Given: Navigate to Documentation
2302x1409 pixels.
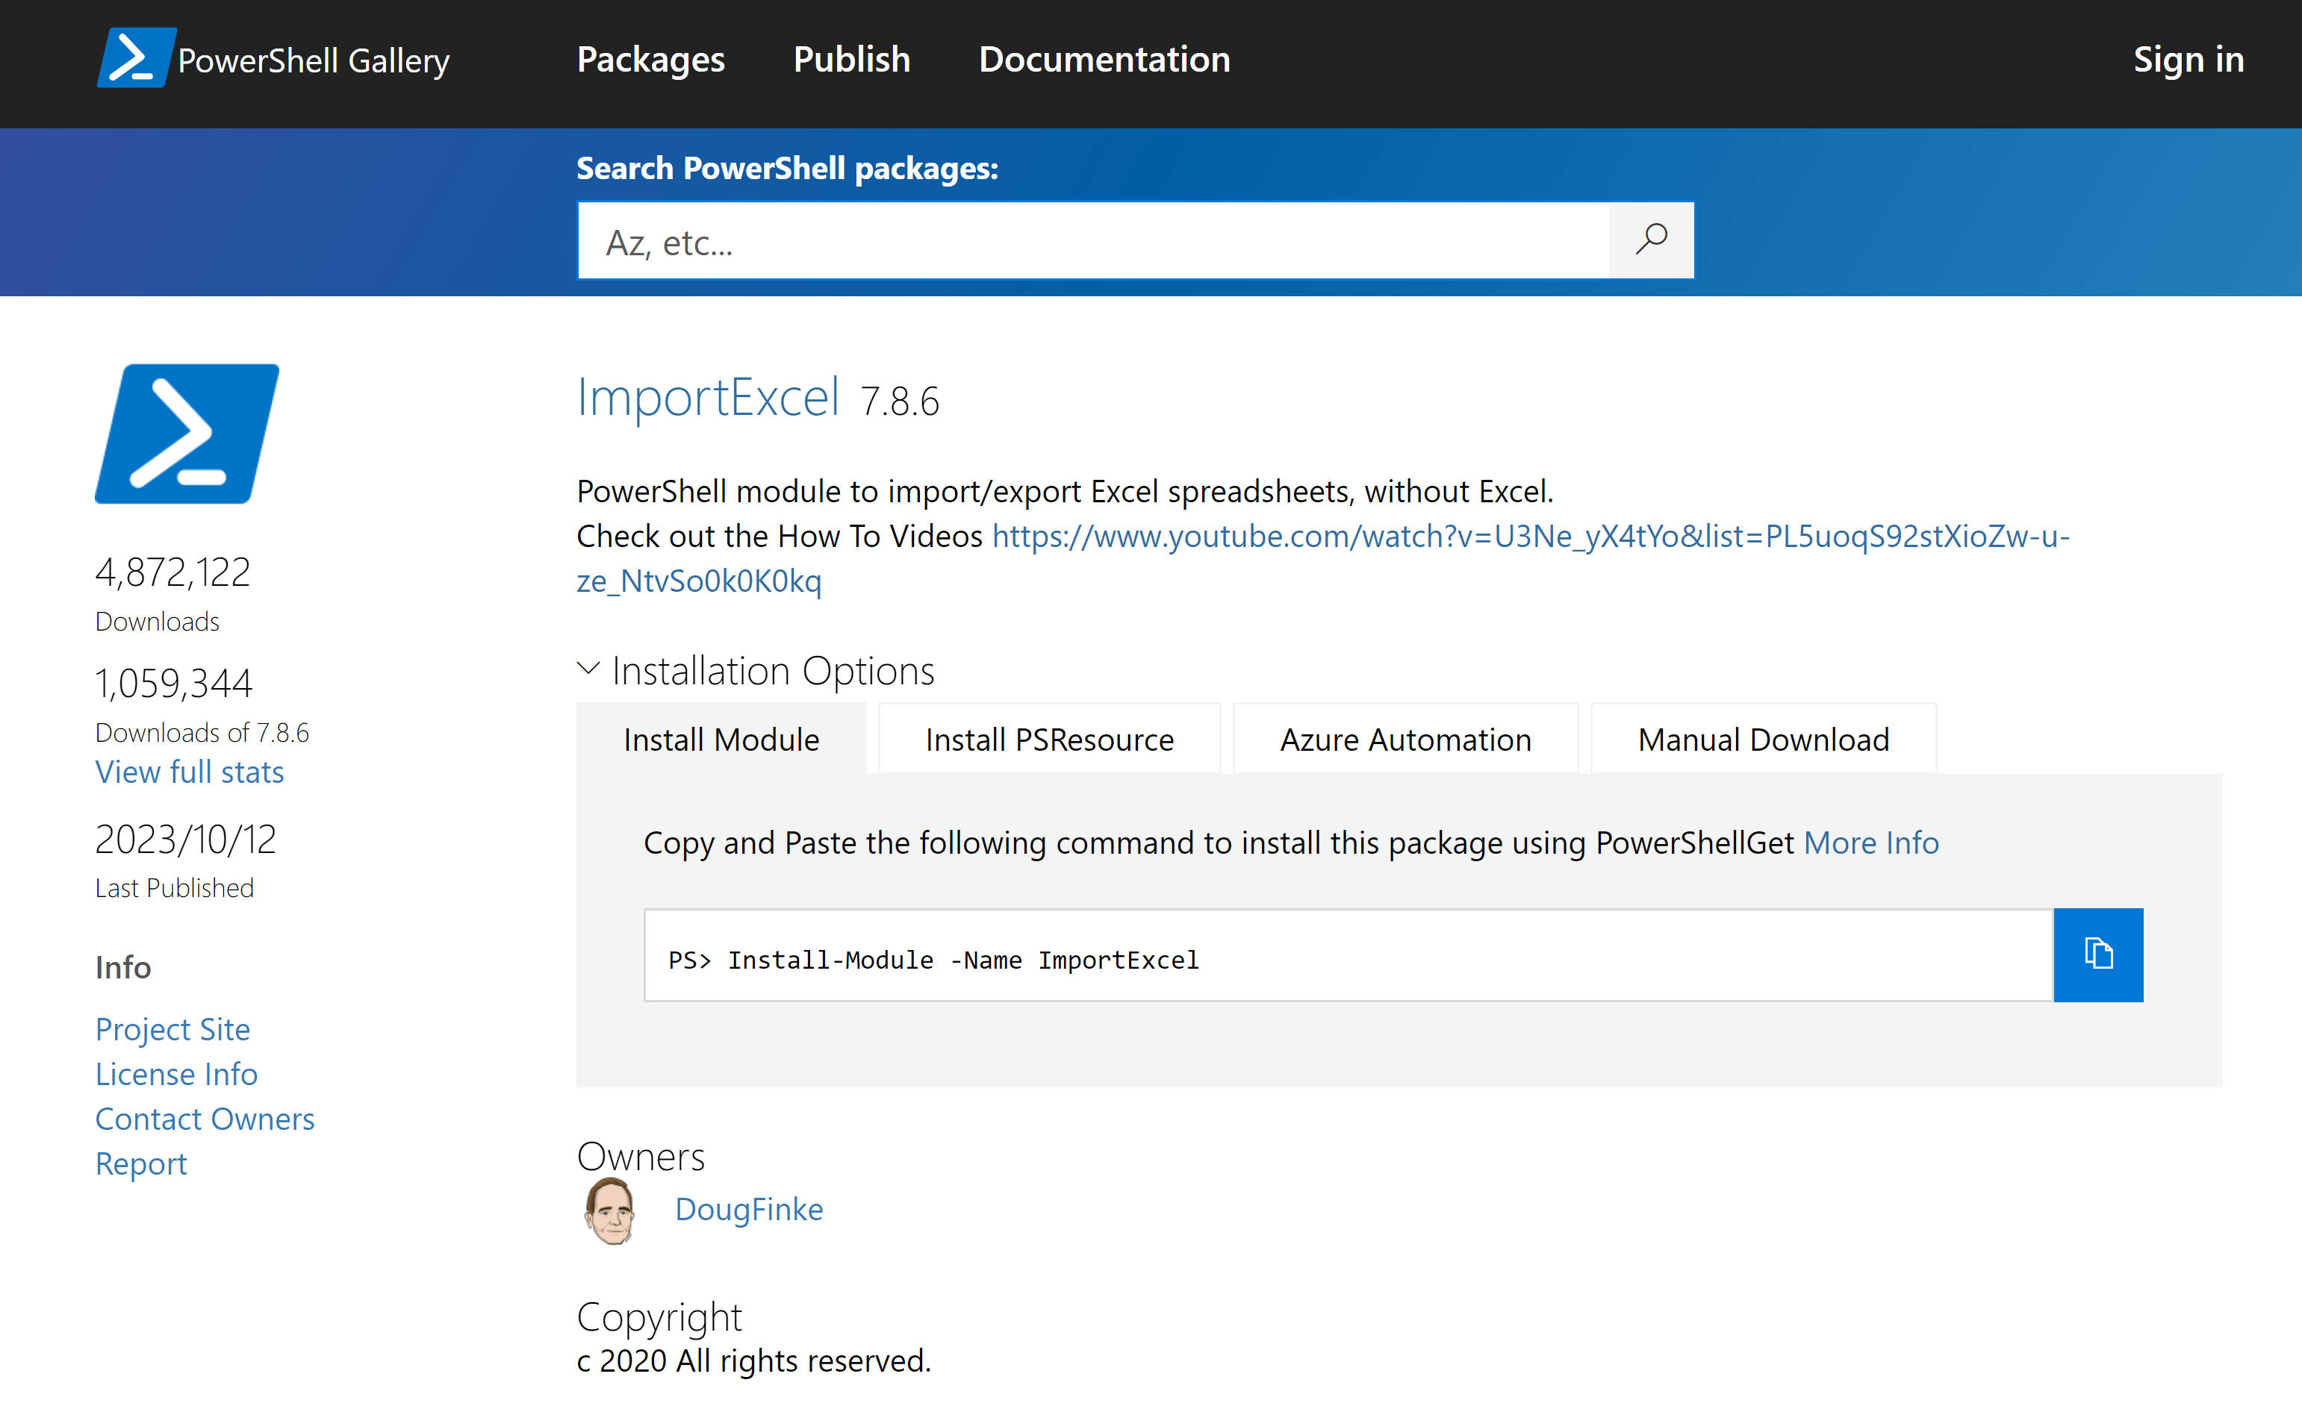Looking at the screenshot, I should coord(1104,59).
